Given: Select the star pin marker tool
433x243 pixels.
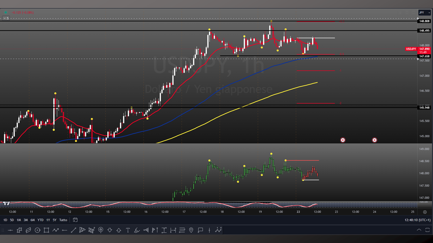Looking at the screenshot, I should coord(101,230).
